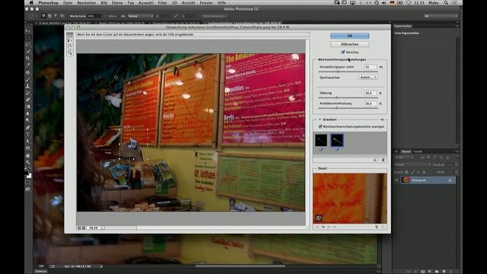Open macOS Spotlight search
487x274 pixels.
coord(446,3)
